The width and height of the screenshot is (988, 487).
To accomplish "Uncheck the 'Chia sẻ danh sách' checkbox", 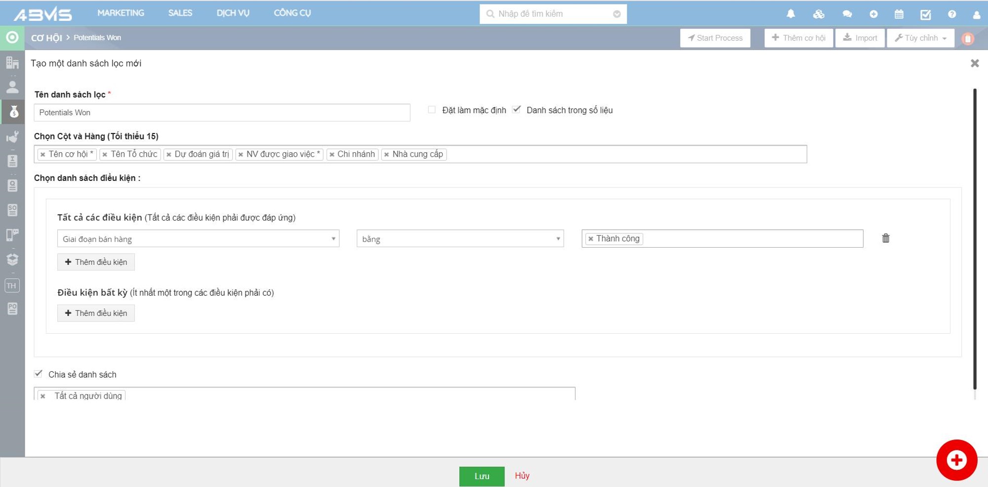I will point(39,374).
